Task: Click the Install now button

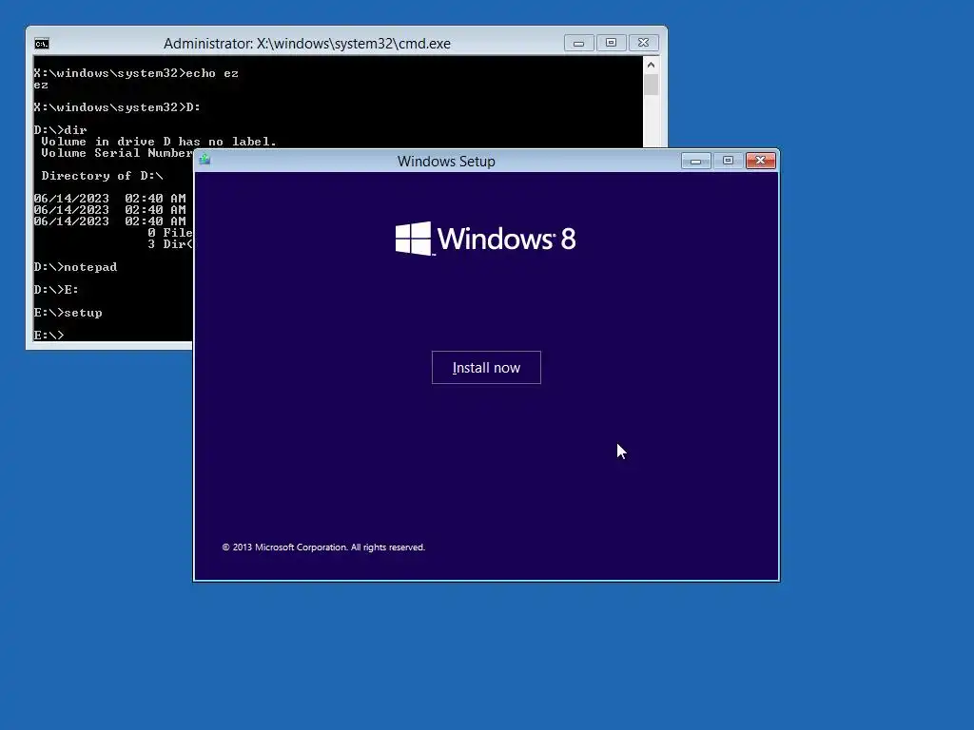Action: pos(486,368)
